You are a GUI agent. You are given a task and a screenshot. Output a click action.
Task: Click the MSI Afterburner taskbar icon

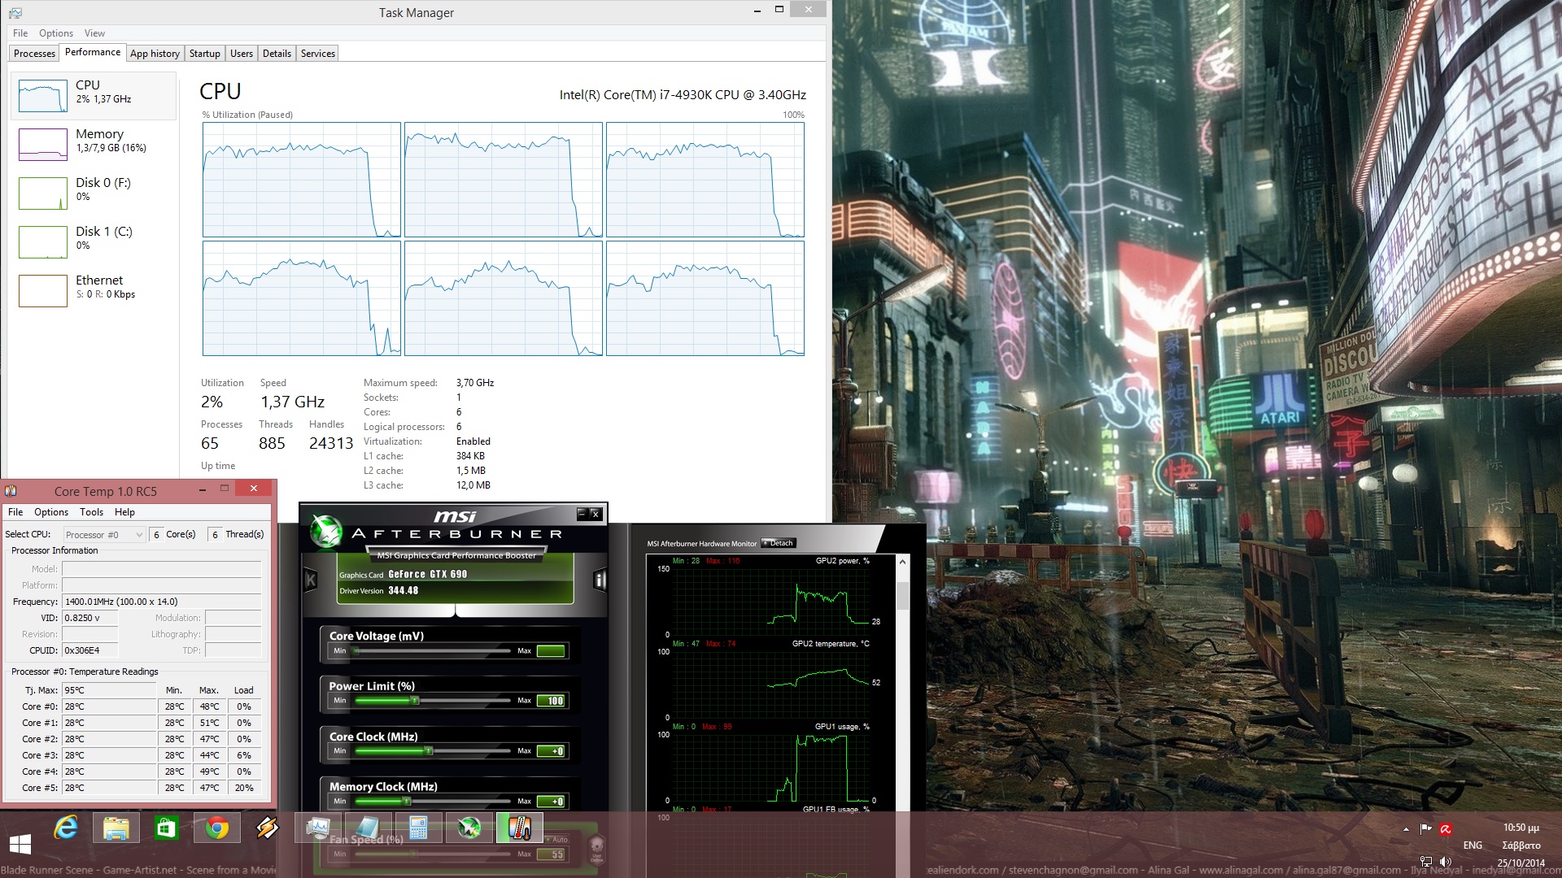[x=469, y=828]
